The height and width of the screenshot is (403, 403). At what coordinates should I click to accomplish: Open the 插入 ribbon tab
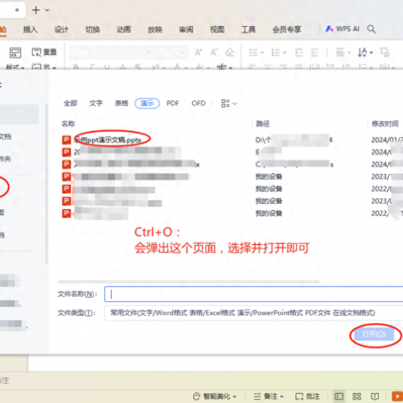(x=30, y=30)
